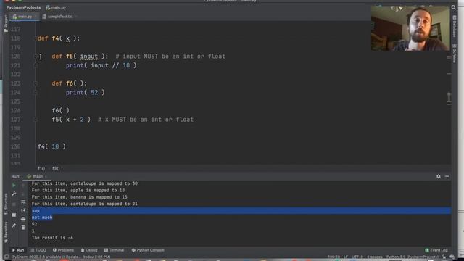
Task: Toggle tool window bars icon bottom-left
Action: [x=7, y=257]
